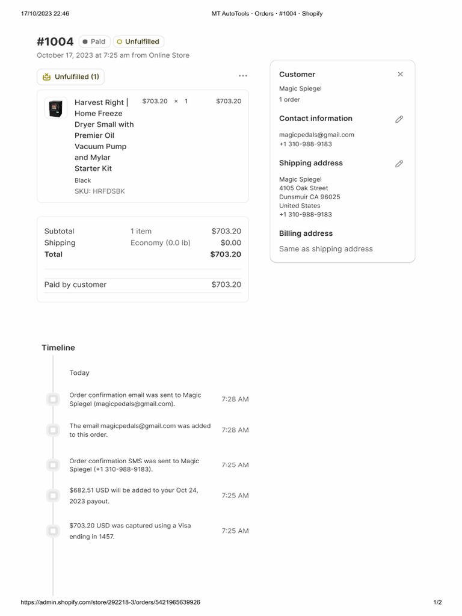Open the Harvest Right Home Freeze Dryer product link
The height and width of the screenshot is (616, 462).
pos(104,135)
